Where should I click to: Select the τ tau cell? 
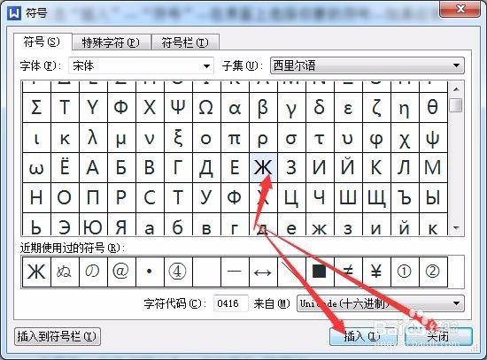pyautogui.click(x=320, y=137)
